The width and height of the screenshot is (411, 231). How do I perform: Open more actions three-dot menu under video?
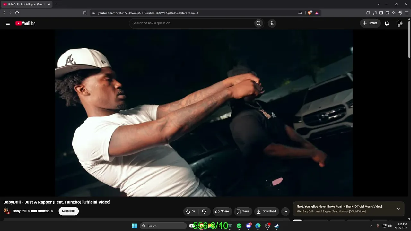click(285, 211)
